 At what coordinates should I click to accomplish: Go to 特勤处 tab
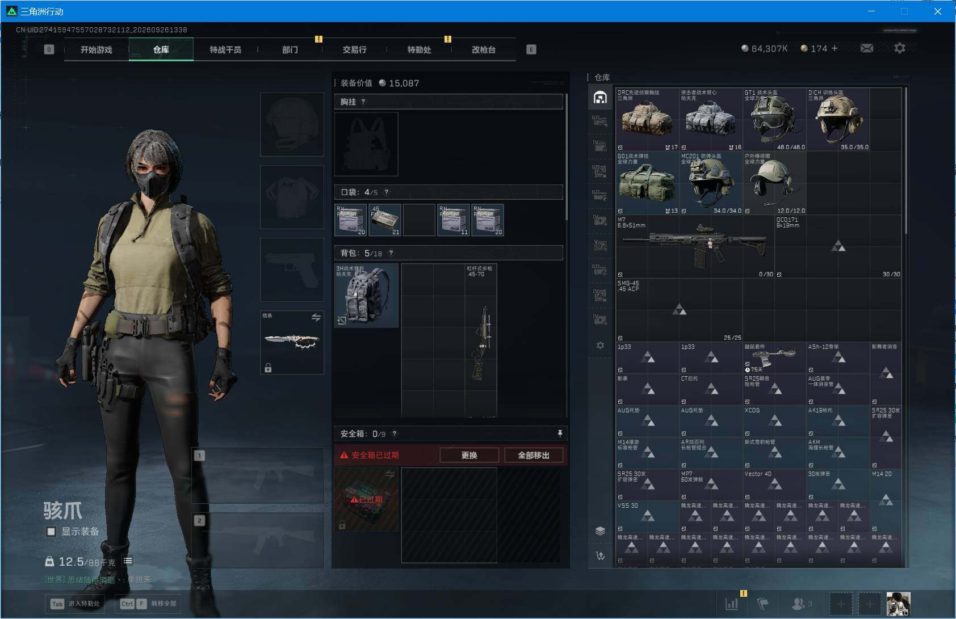coord(419,50)
